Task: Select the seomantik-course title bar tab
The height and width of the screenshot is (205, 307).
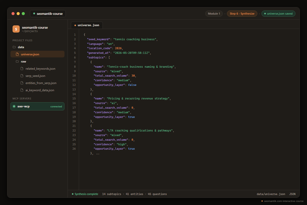Action: tap(48, 14)
